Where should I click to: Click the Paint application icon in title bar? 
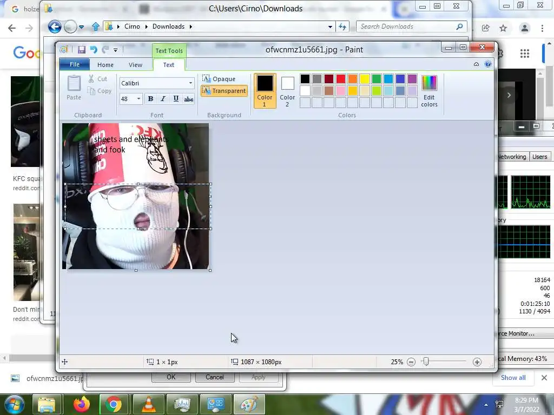64,50
